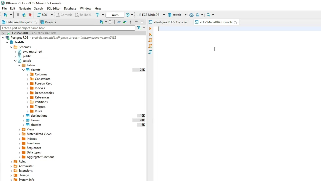Click new connection icon in Database Navigator
Viewport: 321px width, 181px height.
pos(101,22)
